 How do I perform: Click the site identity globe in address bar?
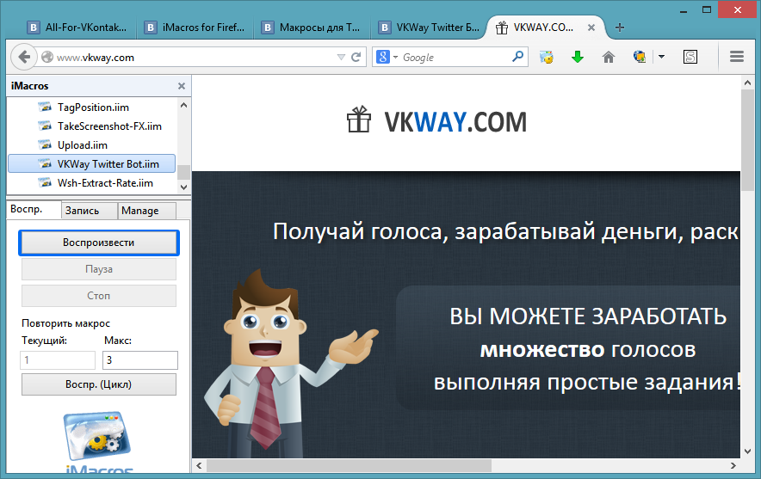tap(47, 58)
